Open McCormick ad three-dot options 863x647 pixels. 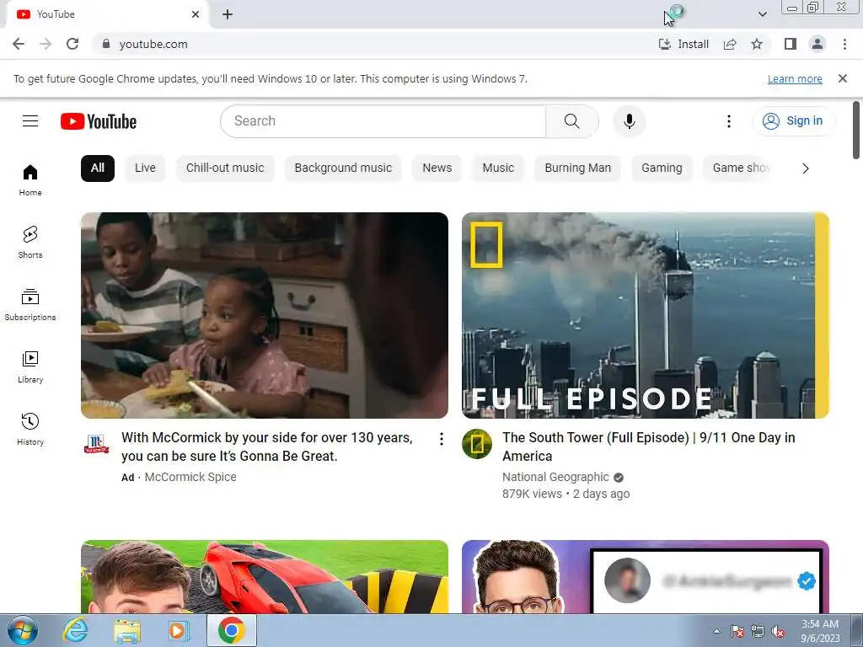point(442,438)
